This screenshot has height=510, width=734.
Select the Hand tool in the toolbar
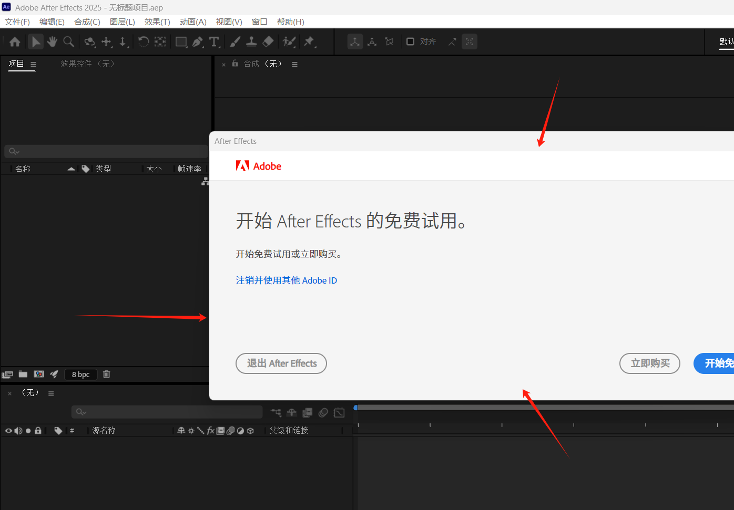click(x=52, y=41)
